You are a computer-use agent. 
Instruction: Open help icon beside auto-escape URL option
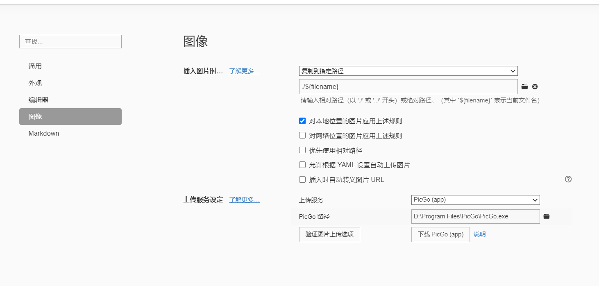pos(568,179)
